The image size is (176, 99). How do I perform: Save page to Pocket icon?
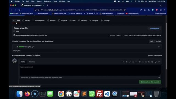[141, 10]
